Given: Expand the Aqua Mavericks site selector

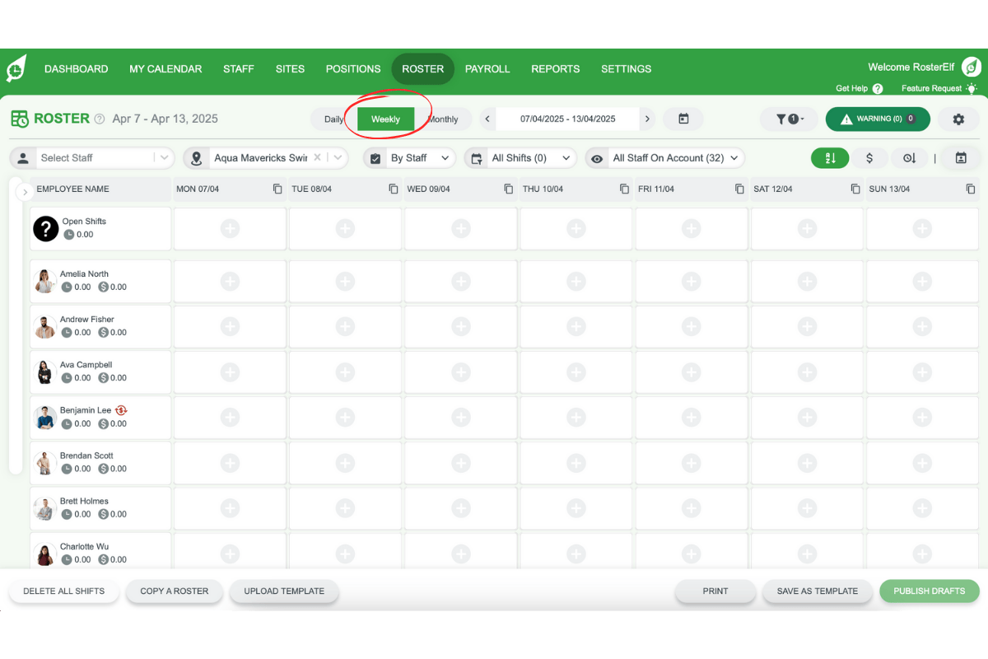Looking at the screenshot, I should click(338, 157).
